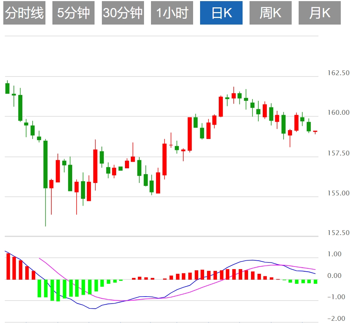The width and height of the screenshot is (358, 323).
Task: Click the tallest red MACD bar at far left
Action: point(8,266)
